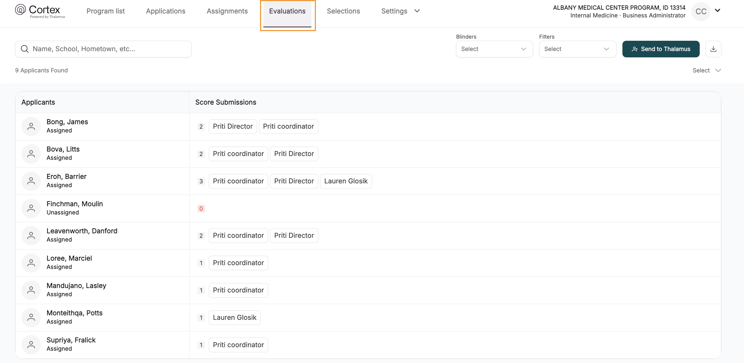Click Lauren Glosik chip for Monteithqa, Potts
This screenshot has height=363, width=744.
tap(235, 318)
